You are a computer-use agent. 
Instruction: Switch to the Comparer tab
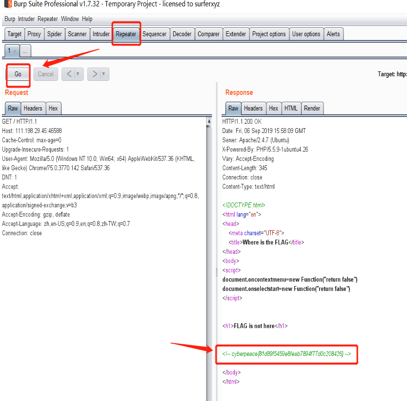[x=208, y=34]
